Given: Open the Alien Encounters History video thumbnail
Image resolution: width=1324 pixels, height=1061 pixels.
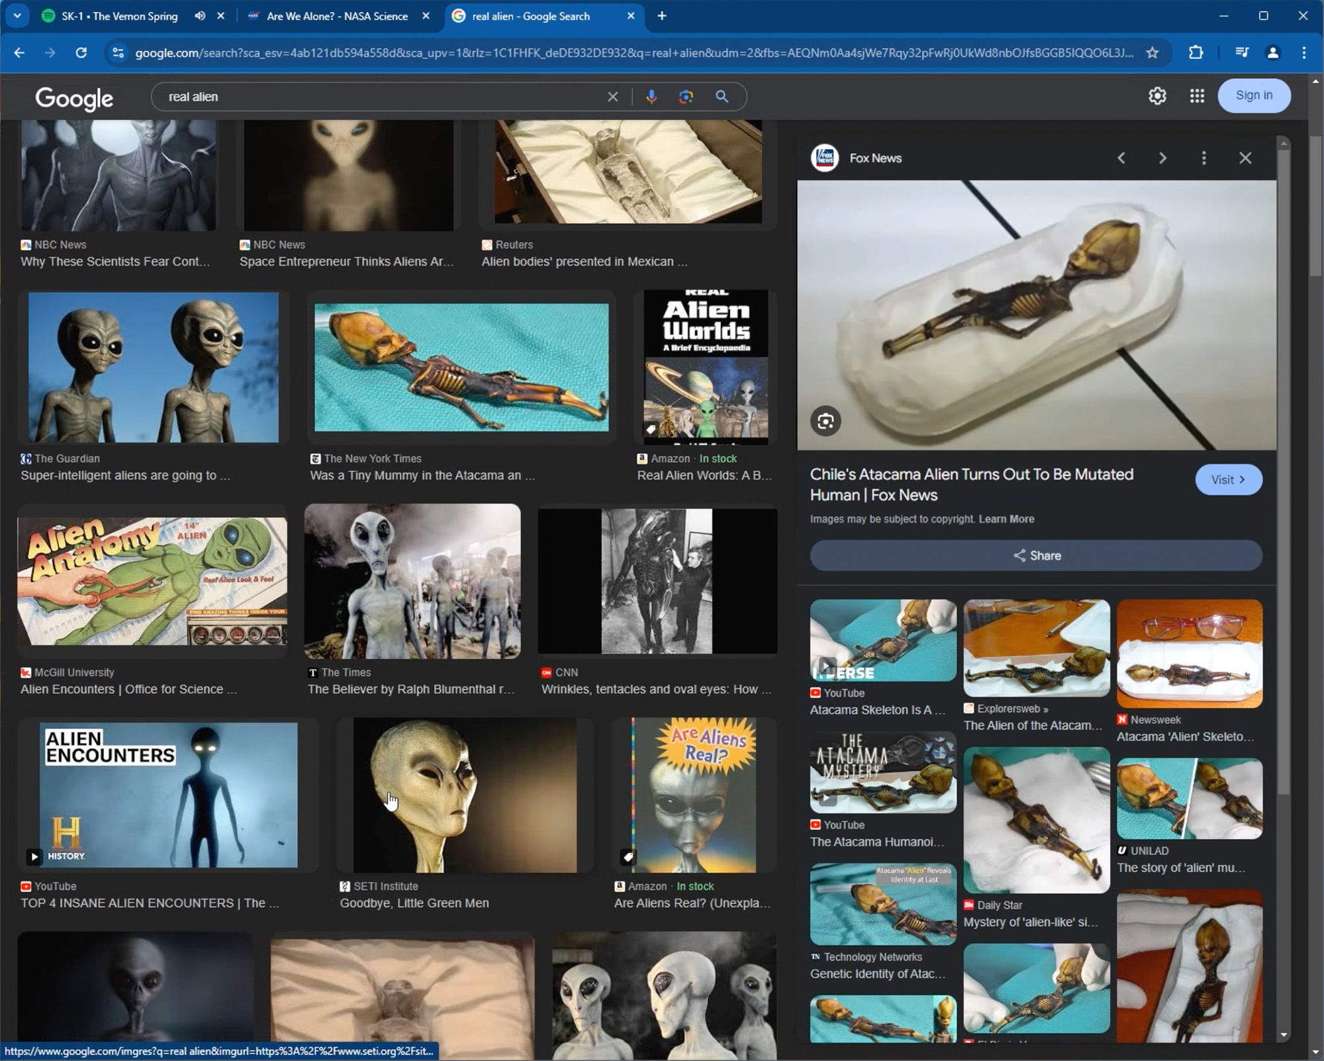Looking at the screenshot, I should pos(168,795).
